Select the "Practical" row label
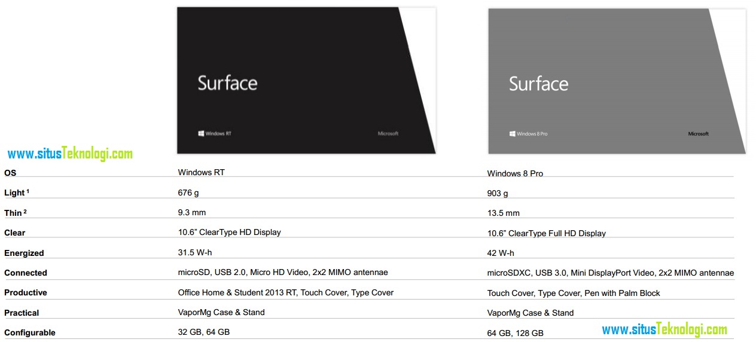The width and height of the screenshot is (756, 342). pos(22,313)
